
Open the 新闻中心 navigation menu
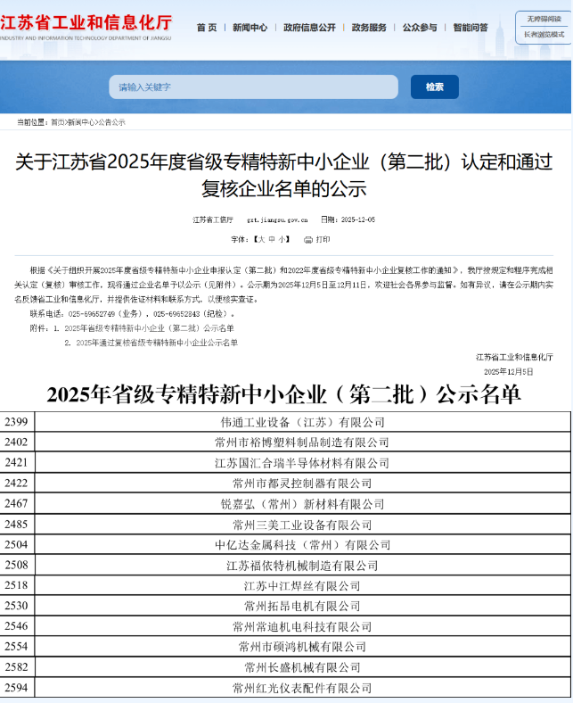coord(250,28)
